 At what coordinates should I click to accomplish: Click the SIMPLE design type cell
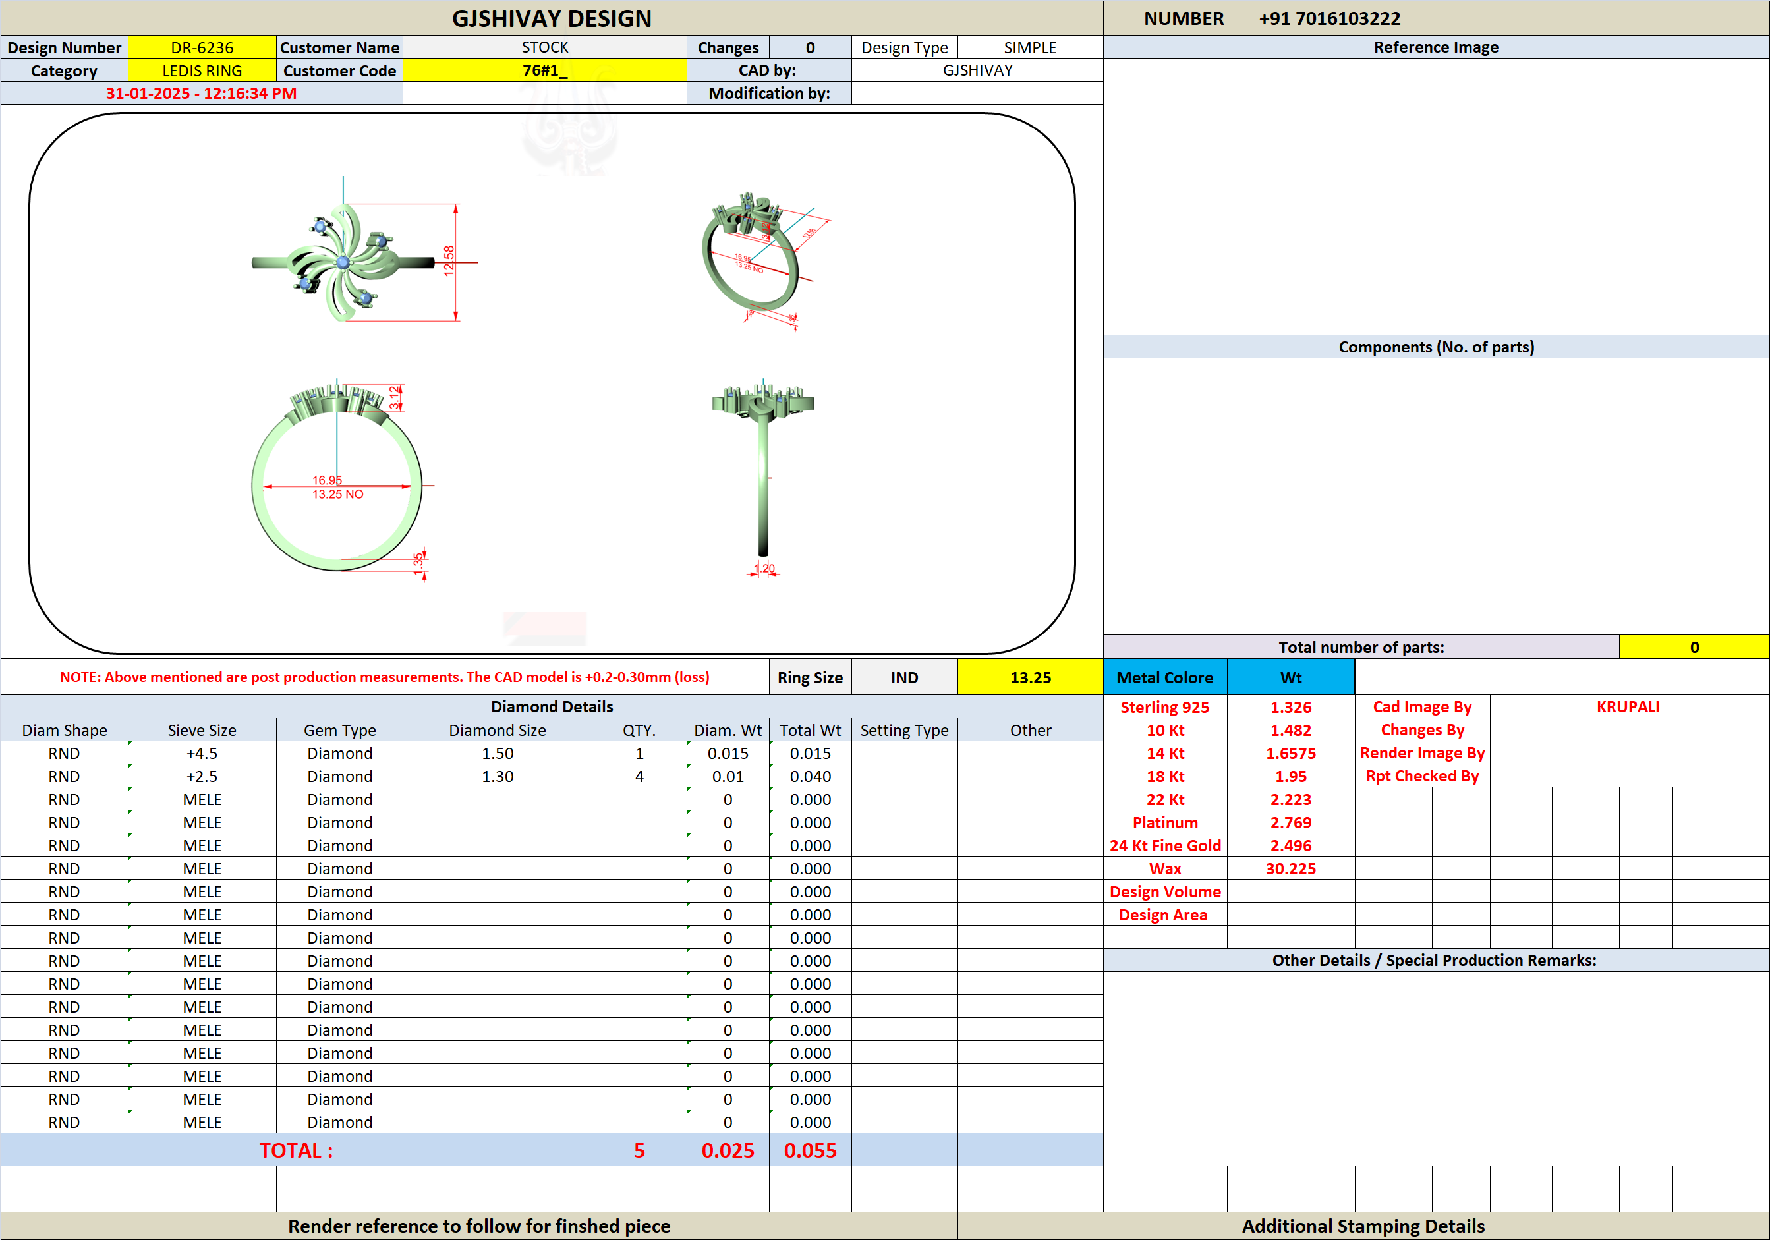tap(1030, 48)
